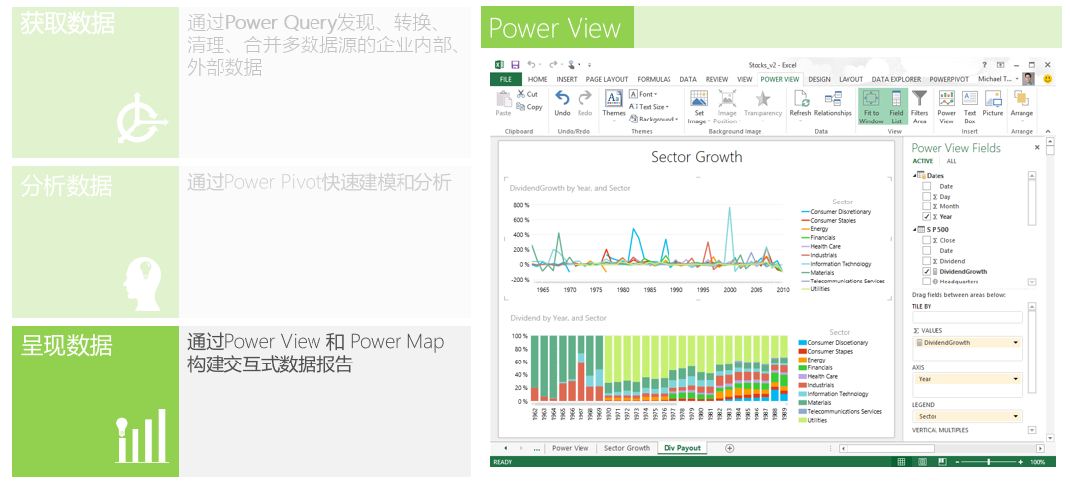Check the Close field checkbox

click(926, 240)
